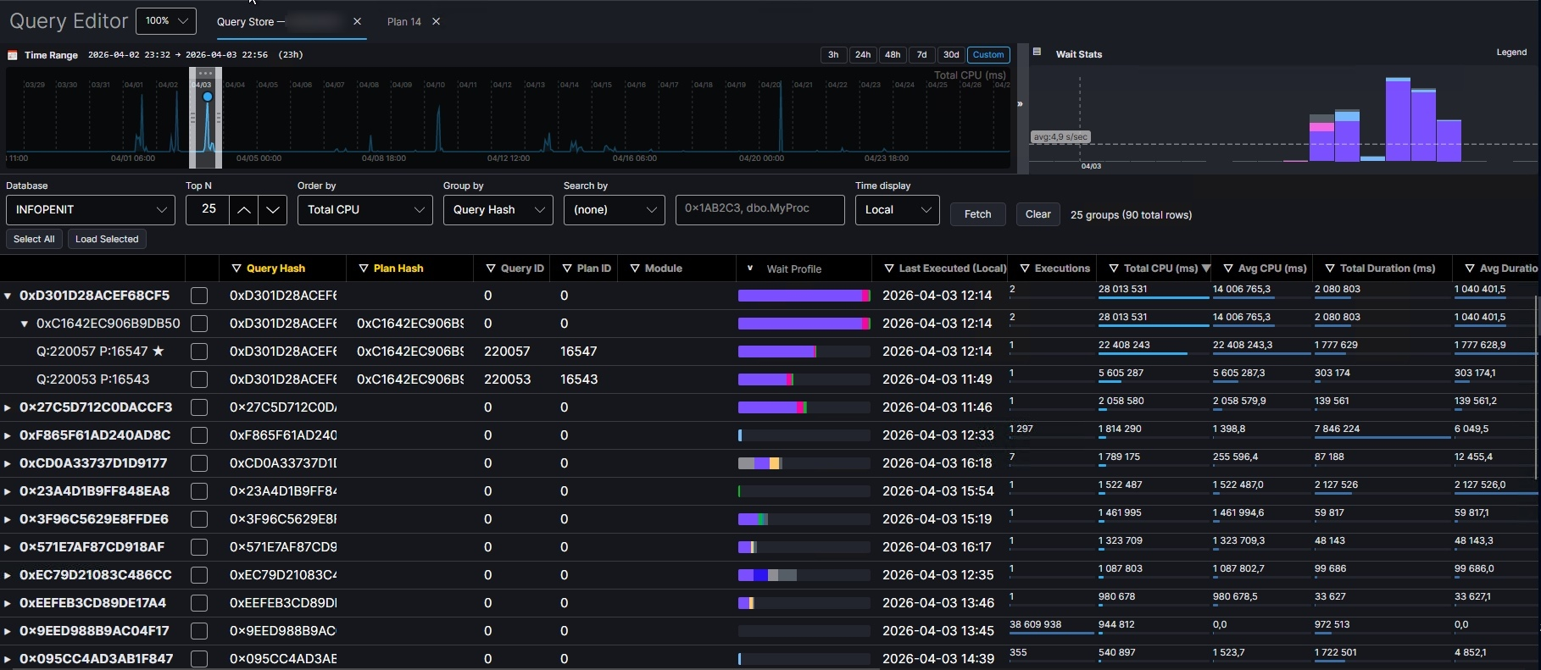
Task: Open the Plan ID column filter
Action: coord(567,269)
